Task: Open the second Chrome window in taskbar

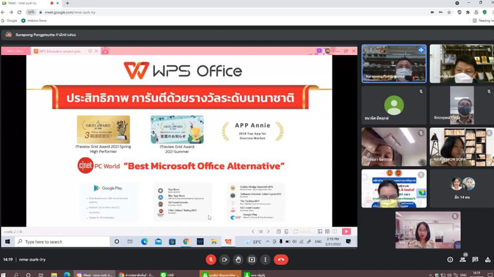Action: 136,275
